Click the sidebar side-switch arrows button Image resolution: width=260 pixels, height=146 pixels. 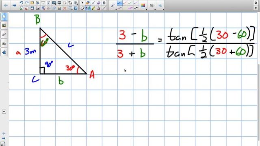click(4, 112)
